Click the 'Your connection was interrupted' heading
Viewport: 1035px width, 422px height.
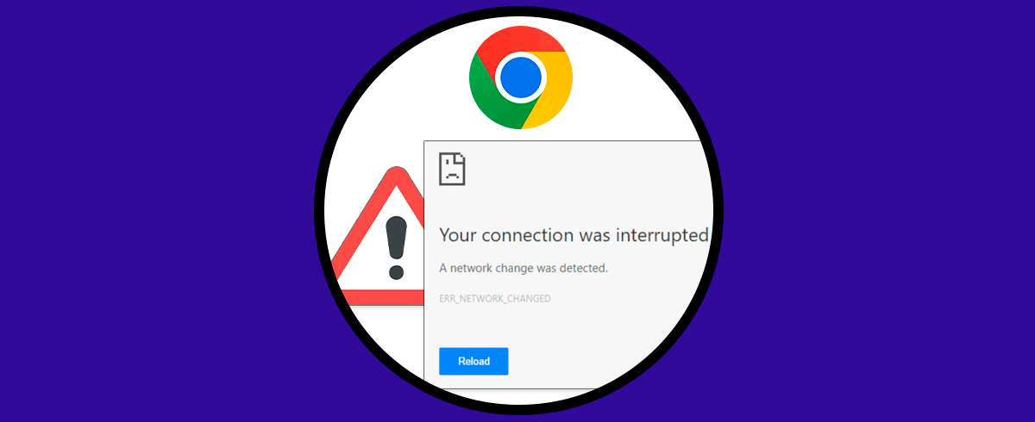pos(574,235)
